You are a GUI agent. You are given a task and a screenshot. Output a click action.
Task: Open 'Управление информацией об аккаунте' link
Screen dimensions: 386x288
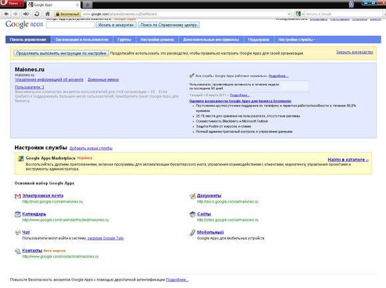(49, 80)
